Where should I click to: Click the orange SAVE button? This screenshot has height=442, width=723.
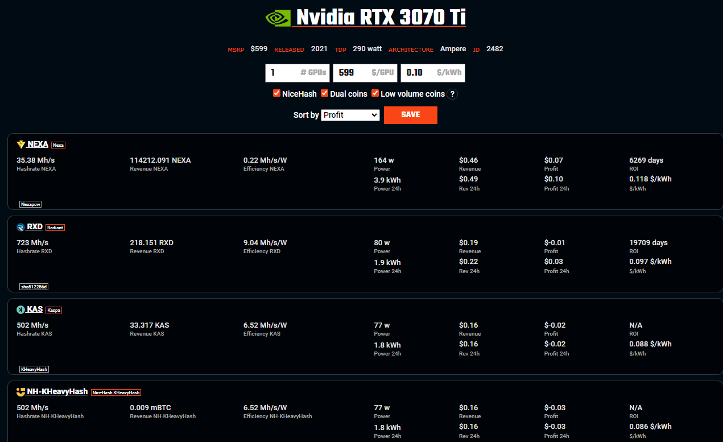[x=411, y=115]
